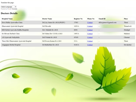Viewport: 136px width, 102px height.
Task: Click register number 1029/A
Action: click(x=76, y=26)
